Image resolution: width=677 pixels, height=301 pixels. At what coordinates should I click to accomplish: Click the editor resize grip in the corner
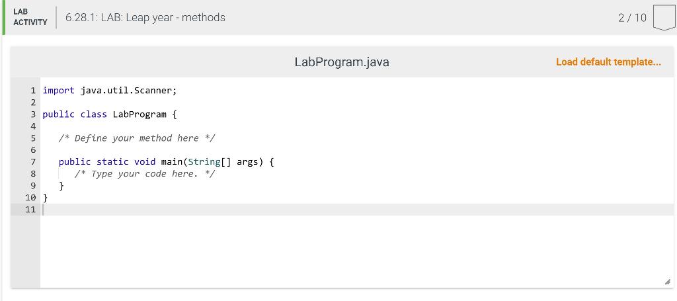click(x=668, y=282)
